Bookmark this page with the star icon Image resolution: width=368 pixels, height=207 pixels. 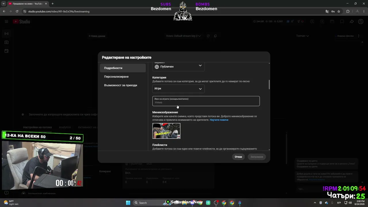tap(339, 11)
